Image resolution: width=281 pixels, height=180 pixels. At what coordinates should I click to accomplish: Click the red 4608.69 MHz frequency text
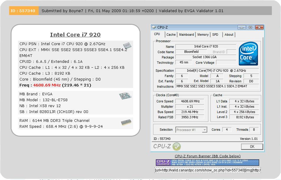(47, 85)
